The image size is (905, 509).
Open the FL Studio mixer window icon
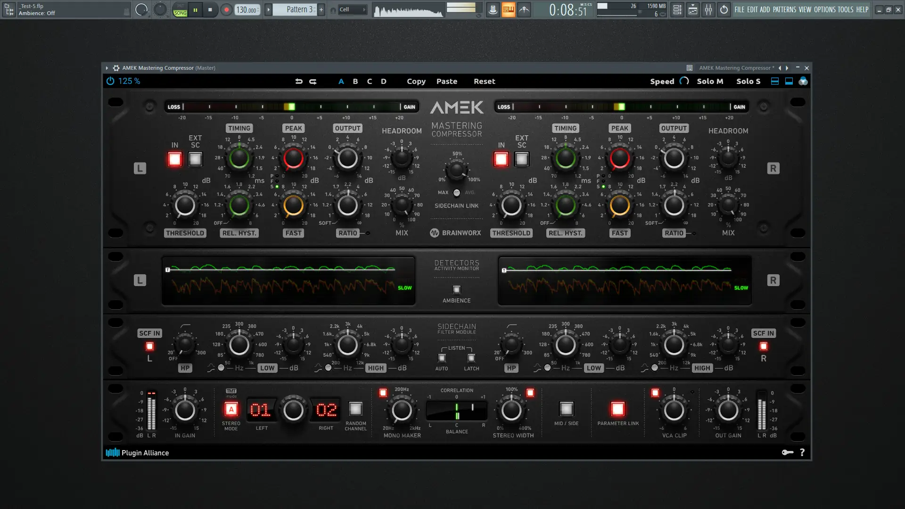pos(708,9)
